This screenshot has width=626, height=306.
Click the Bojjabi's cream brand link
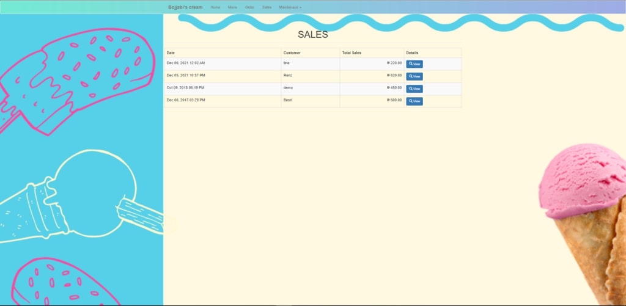click(185, 7)
